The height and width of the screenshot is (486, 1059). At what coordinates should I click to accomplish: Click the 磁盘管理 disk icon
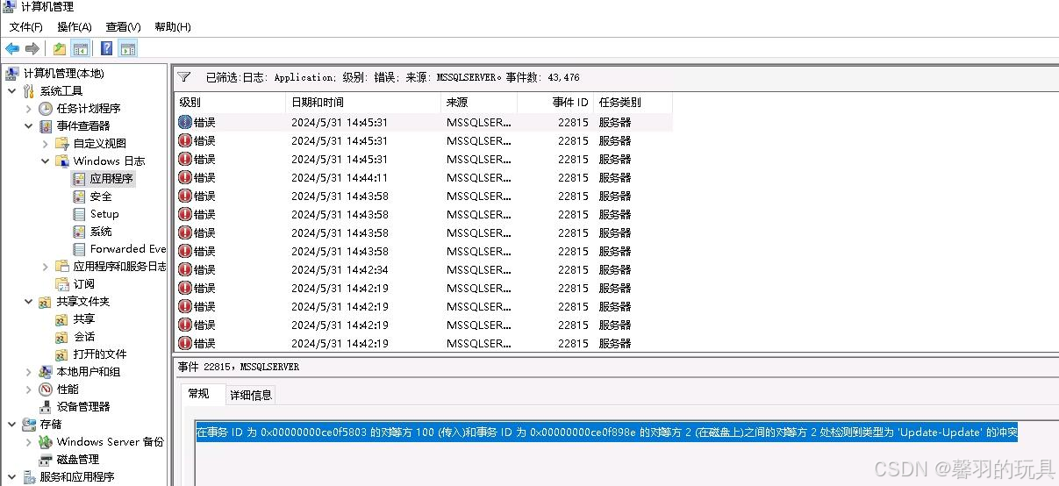coord(46,460)
